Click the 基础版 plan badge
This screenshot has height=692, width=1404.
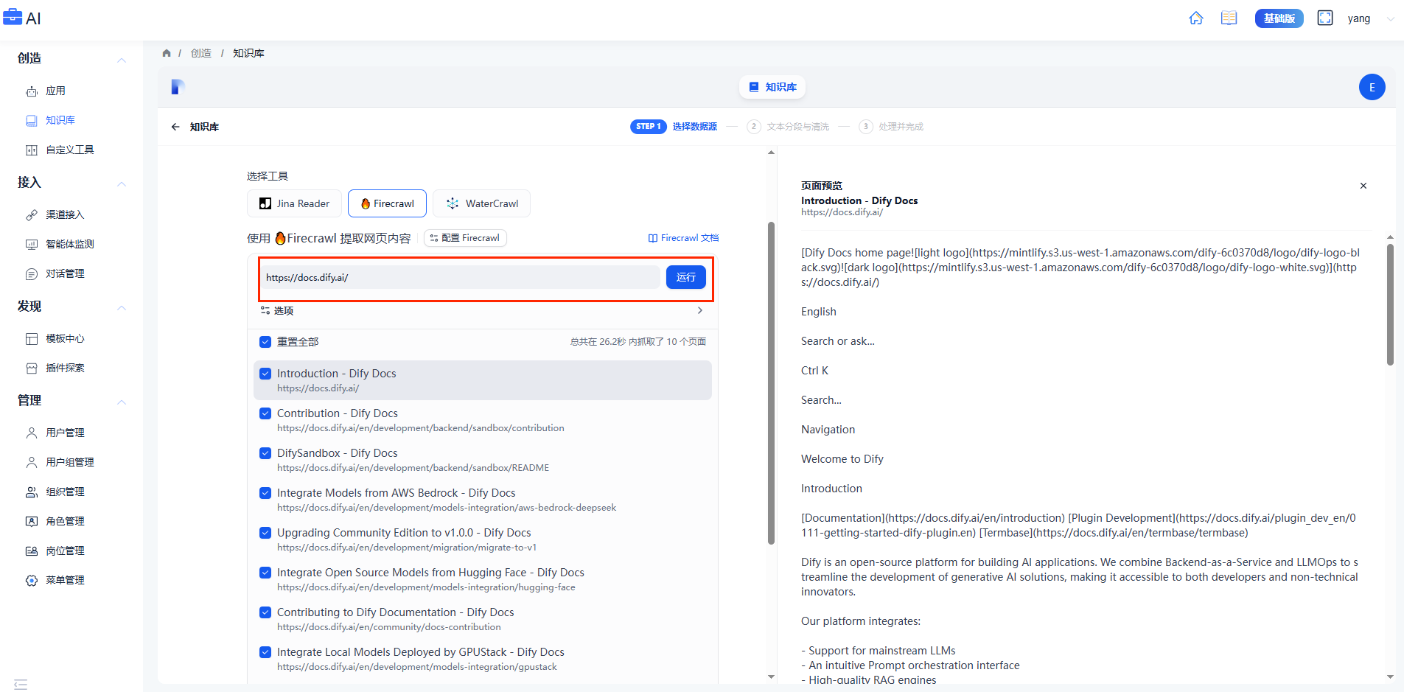[x=1279, y=18]
